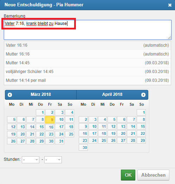Screen dimensions: 175x184
Task: Close the Neue Entschuldigung dialog
Action: [170, 5]
